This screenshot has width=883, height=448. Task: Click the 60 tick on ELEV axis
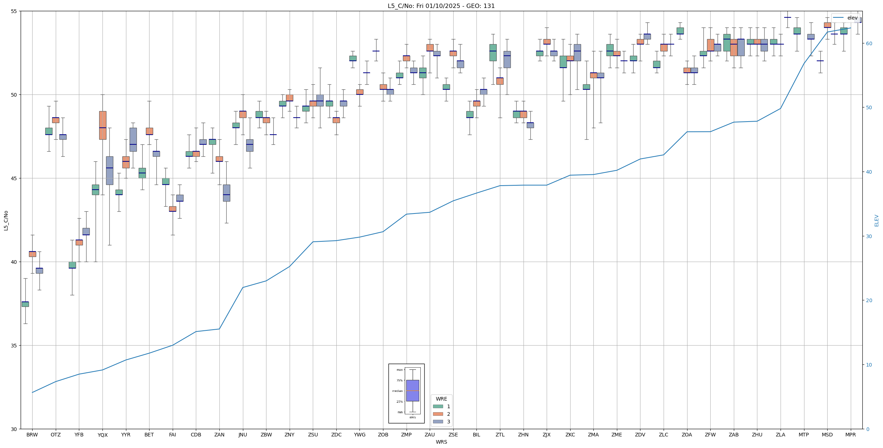pyautogui.click(x=869, y=43)
